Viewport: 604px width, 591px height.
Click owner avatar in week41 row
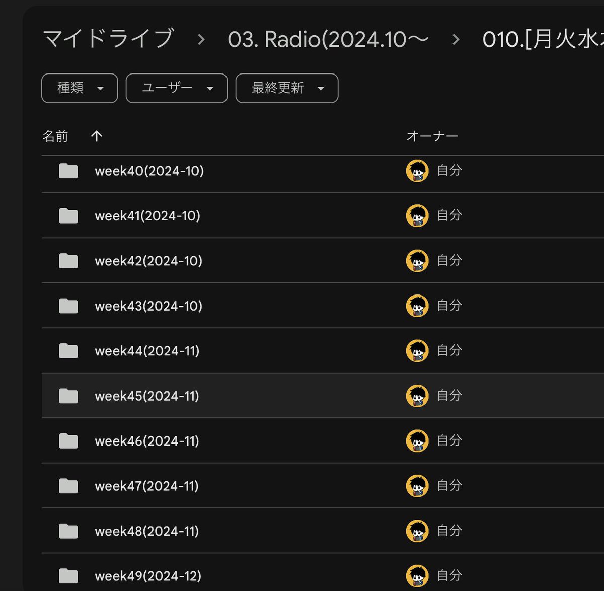417,216
